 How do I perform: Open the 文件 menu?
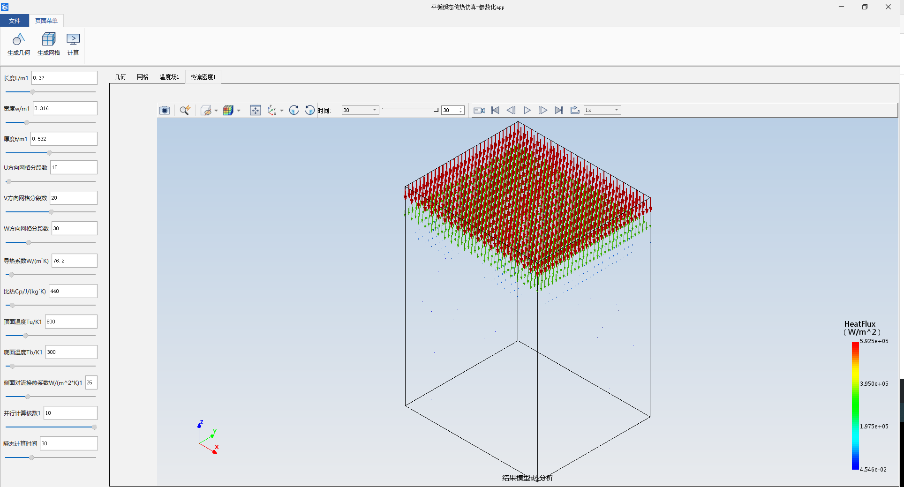tap(15, 21)
